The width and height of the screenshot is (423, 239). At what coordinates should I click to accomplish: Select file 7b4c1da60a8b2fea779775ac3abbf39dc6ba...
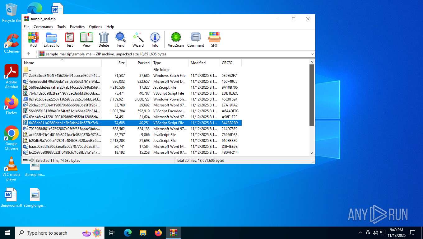click(132, 93)
